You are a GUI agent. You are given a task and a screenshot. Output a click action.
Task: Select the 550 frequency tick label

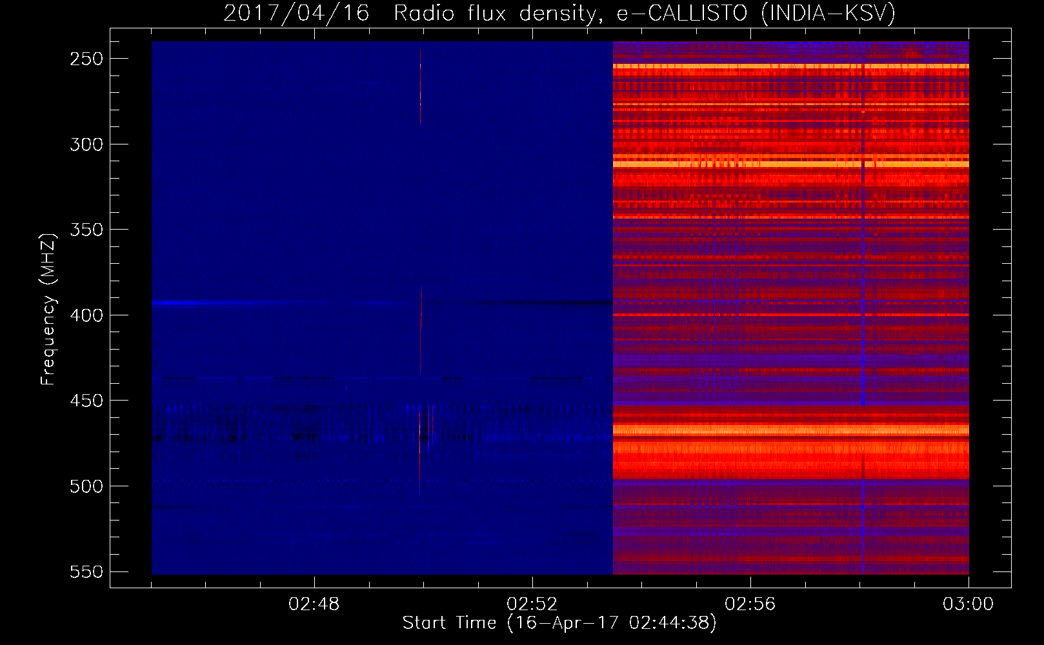click(86, 571)
